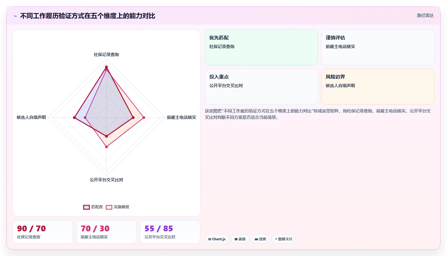This screenshot has width=447, height=256.
Task: Click 实施难度 data point on 候选人自填声明 axis
Action: point(85,118)
